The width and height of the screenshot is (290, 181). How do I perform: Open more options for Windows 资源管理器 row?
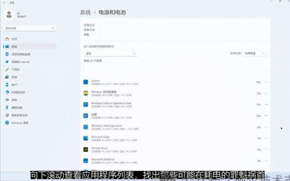click(x=266, y=94)
